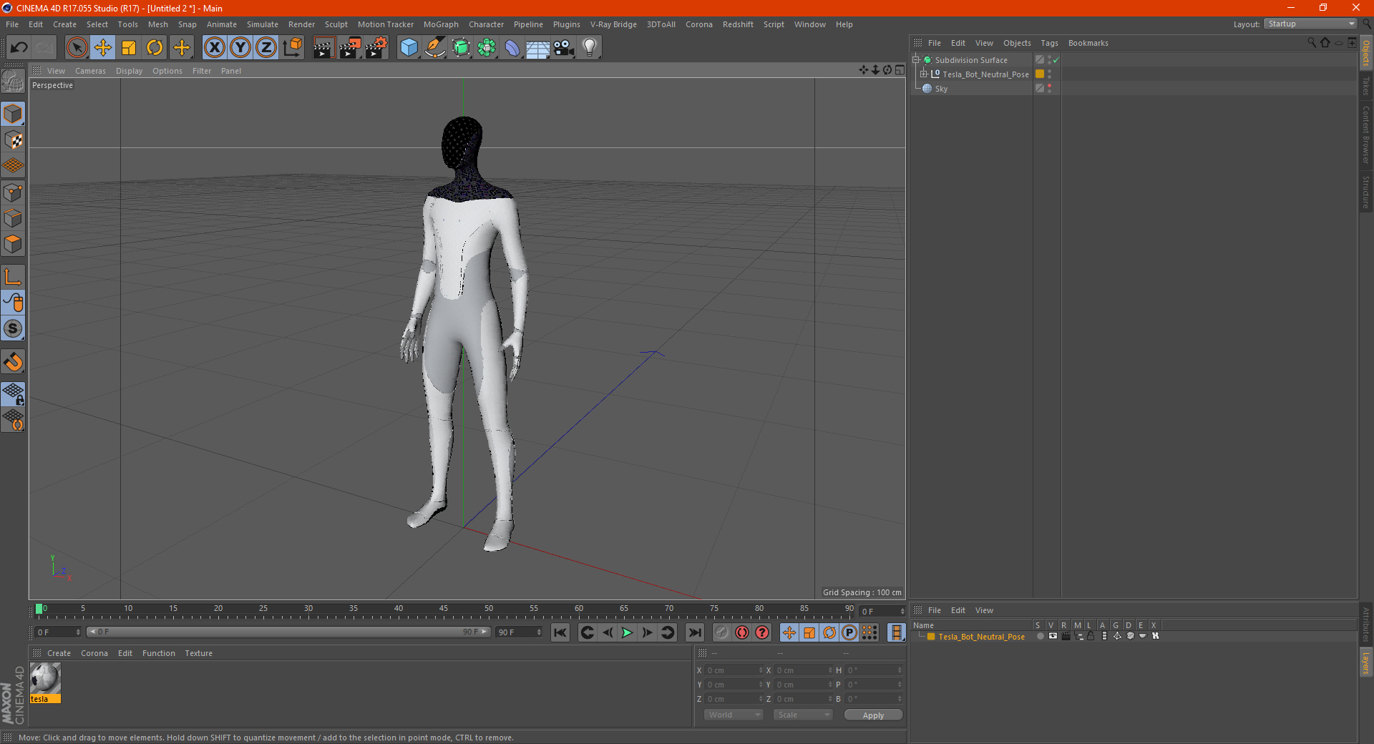Toggle X axis lock
Viewport: 1374px width, 744px height.
pos(214,48)
